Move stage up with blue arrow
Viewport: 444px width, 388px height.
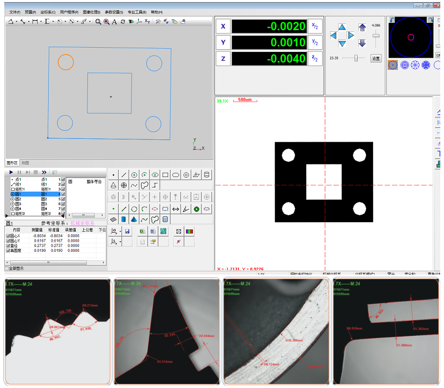342,27
